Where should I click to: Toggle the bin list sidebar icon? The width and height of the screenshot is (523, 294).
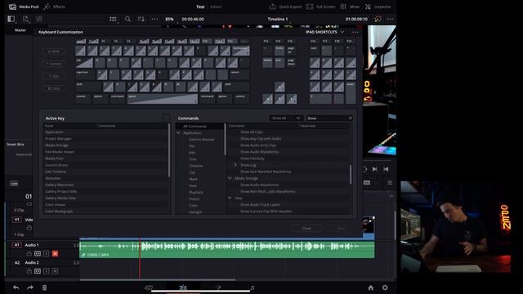pos(11,19)
